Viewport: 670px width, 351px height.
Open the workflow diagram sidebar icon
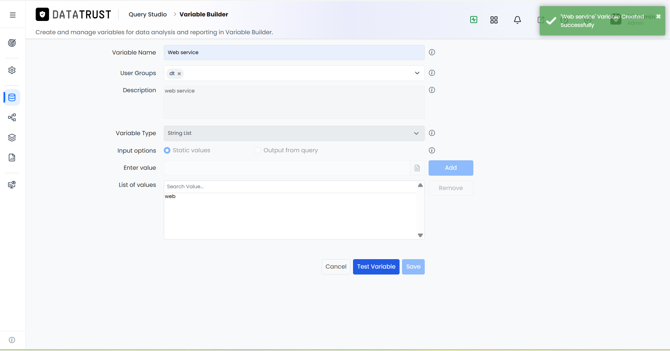click(x=12, y=117)
